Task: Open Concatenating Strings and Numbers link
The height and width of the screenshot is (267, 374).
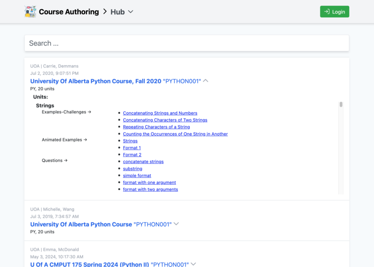Action: (x=160, y=113)
